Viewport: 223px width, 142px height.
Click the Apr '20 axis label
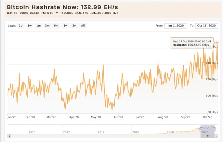pyautogui.click(x=74, y=117)
